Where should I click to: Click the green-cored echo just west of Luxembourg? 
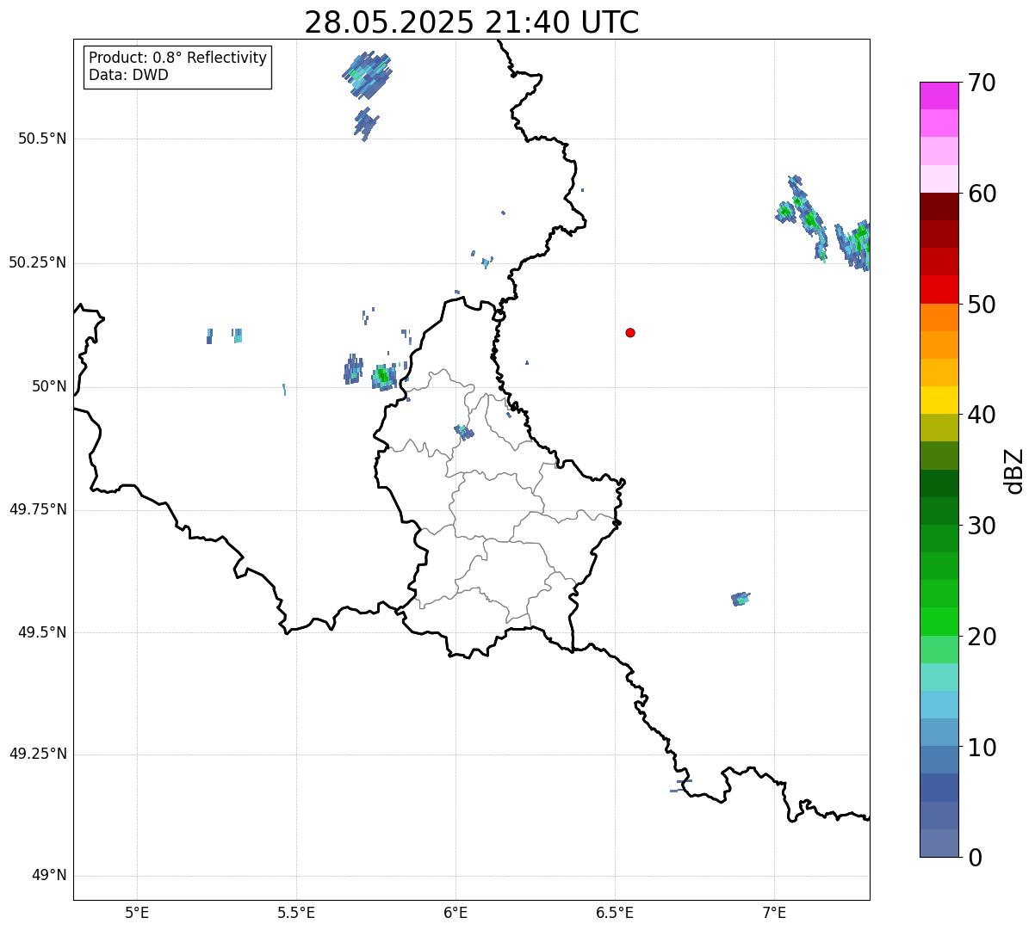383,376
